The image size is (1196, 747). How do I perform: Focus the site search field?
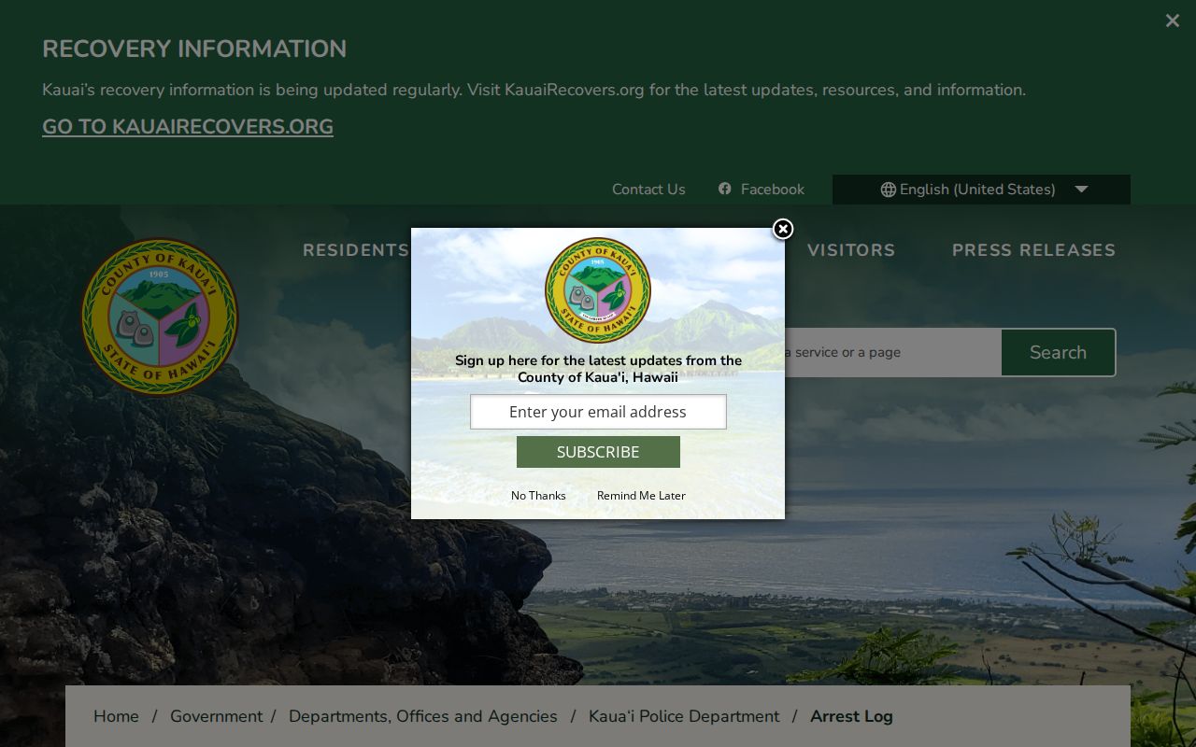tap(892, 352)
